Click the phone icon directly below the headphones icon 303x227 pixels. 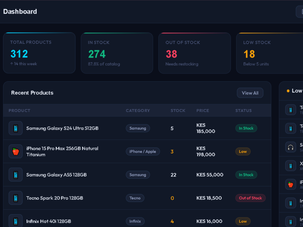coord(291,165)
